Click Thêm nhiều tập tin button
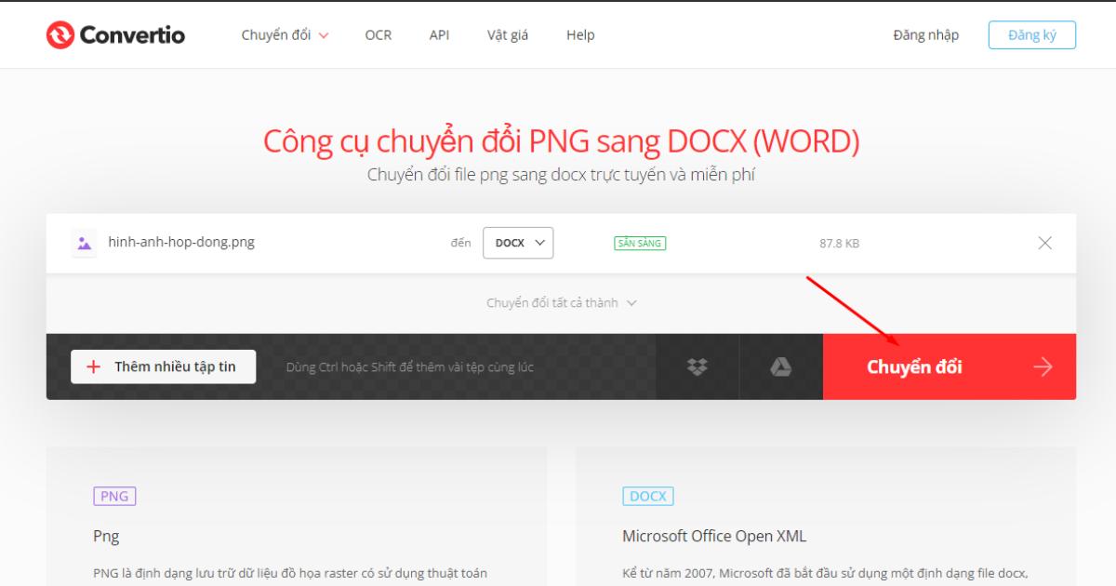Viewport: 1116px width, 586px height. click(x=163, y=366)
